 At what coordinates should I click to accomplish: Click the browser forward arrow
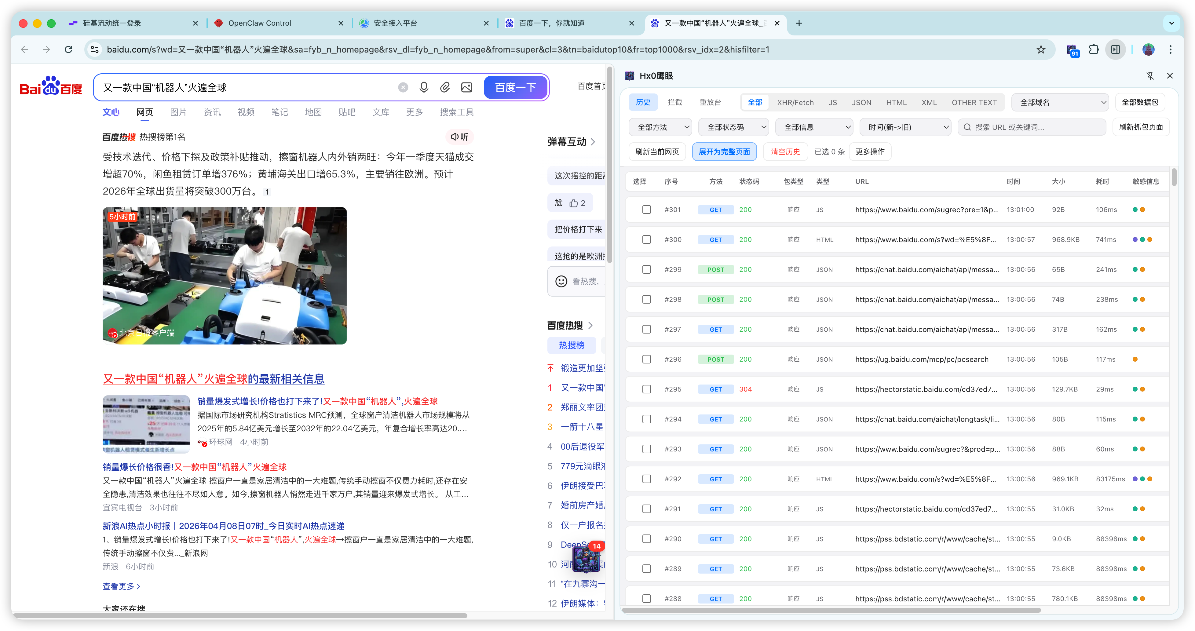(46, 50)
